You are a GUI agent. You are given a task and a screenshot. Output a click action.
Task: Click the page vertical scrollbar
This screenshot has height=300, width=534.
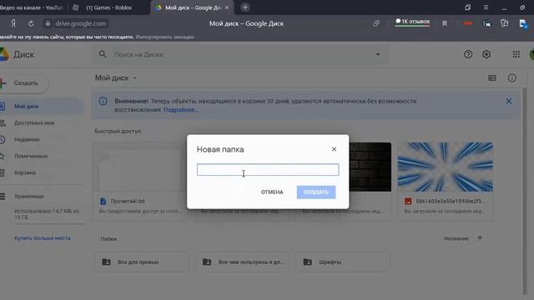[x=525, y=191]
